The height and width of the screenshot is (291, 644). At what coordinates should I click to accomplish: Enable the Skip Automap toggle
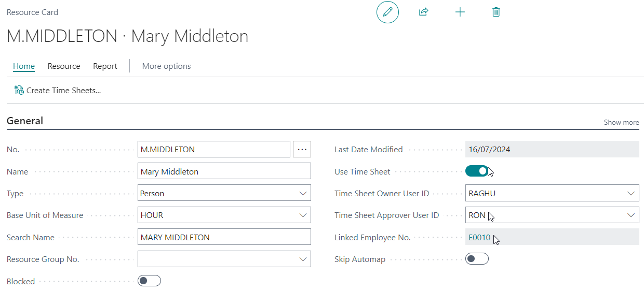[x=477, y=259]
